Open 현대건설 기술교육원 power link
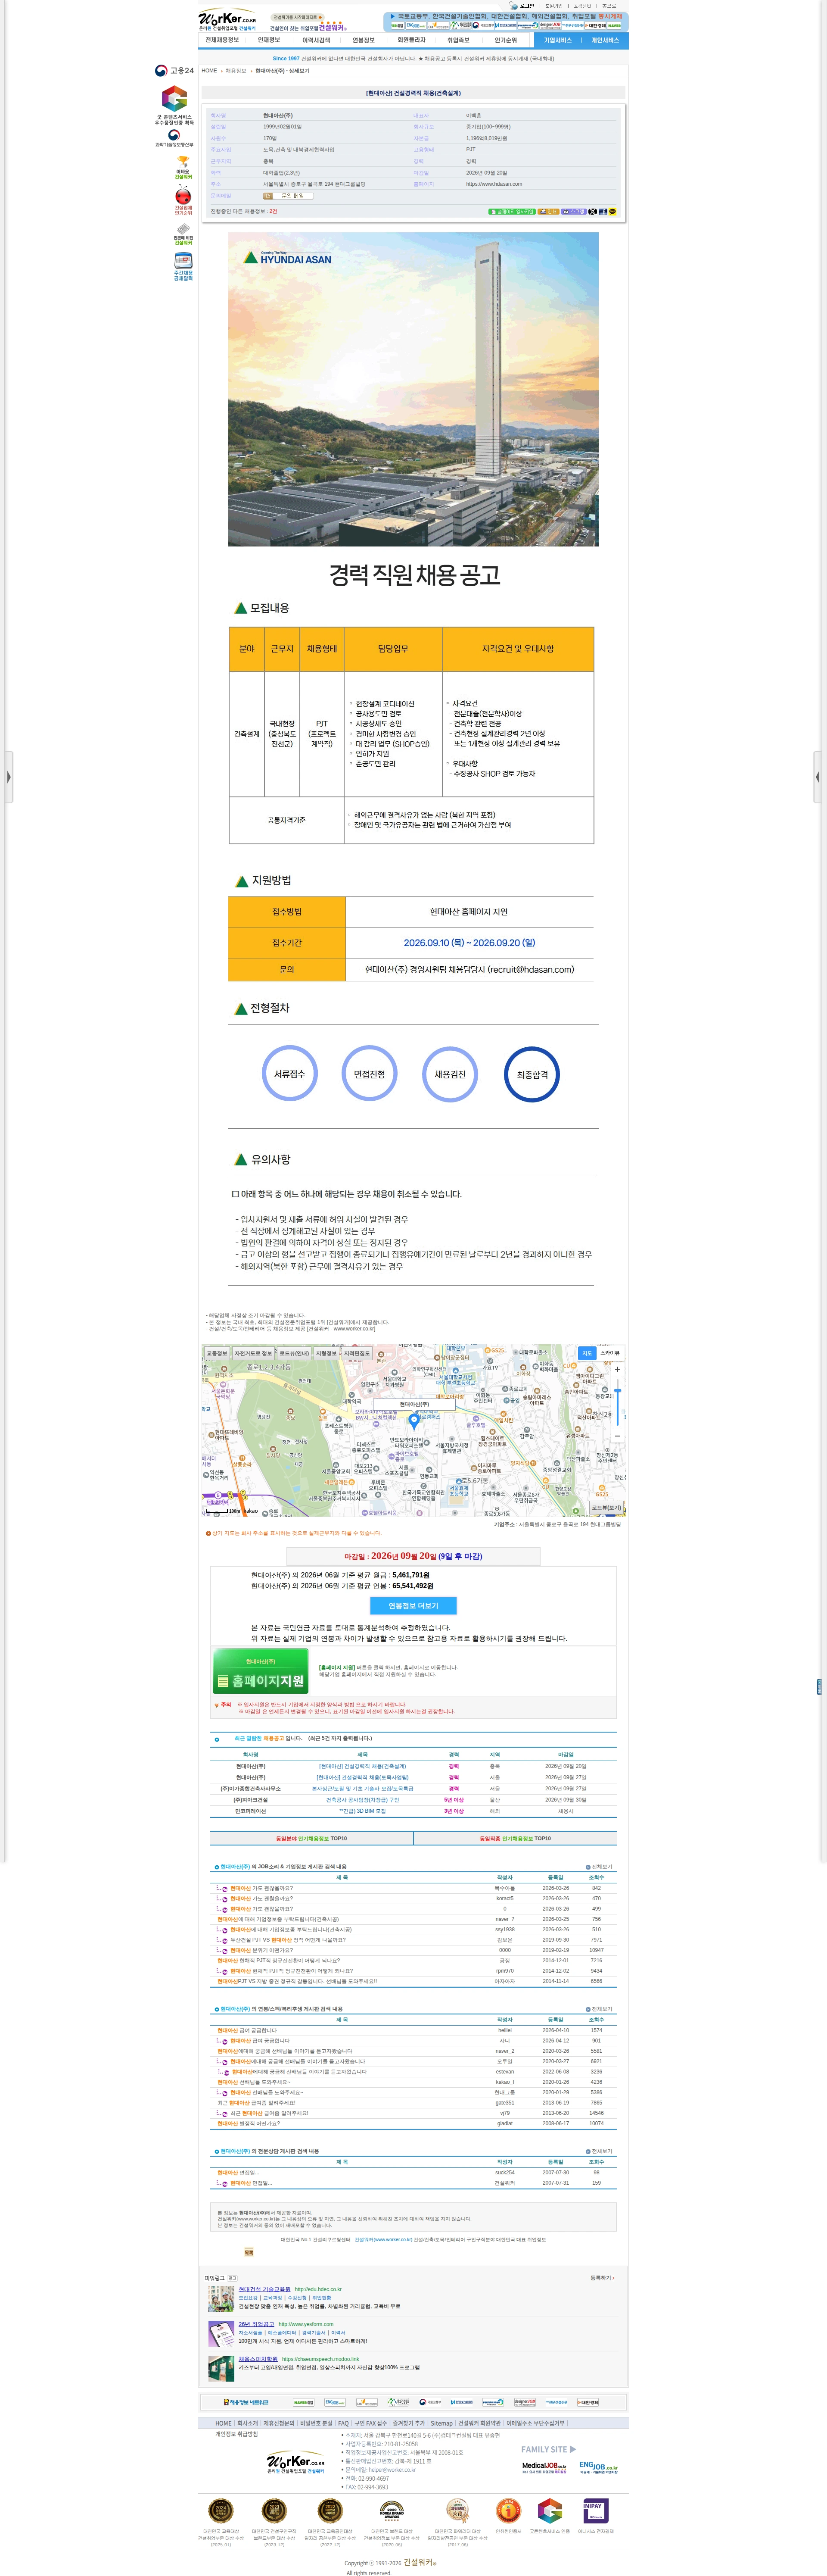Viewport: 827px width, 2576px height. click(264, 2289)
